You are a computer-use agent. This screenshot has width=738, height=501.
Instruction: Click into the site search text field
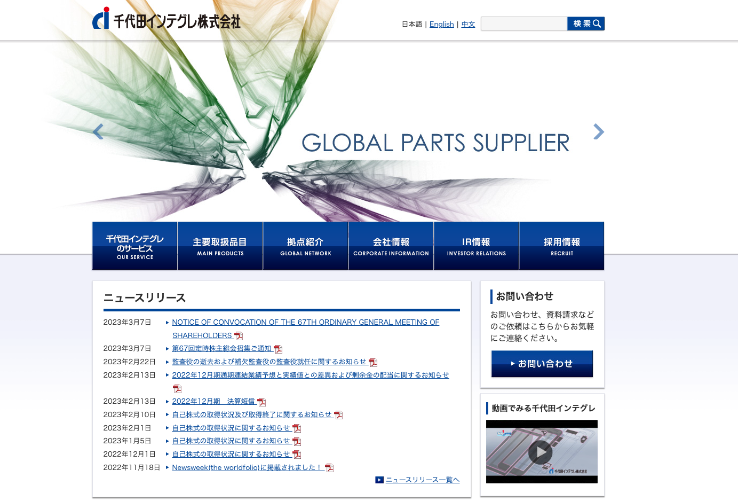[523, 24]
